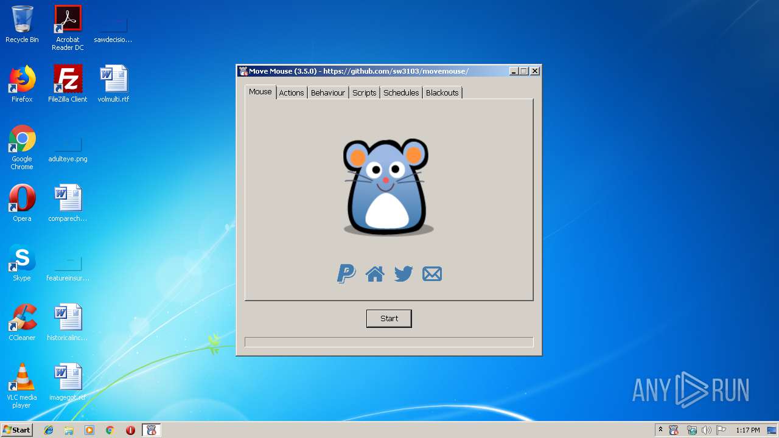This screenshot has width=779, height=438.
Task: Open Chrome from the taskbar
Action: [x=110, y=430]
